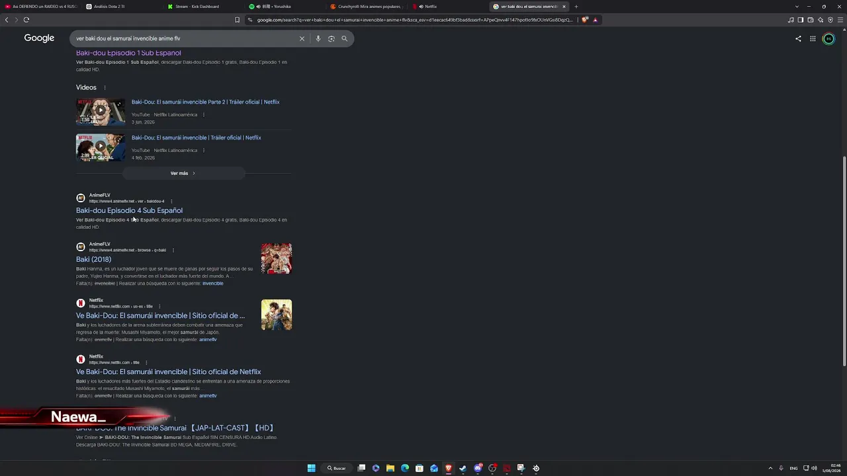The image size is (847, 476).
Task: Open the Videos section three-dot menu
Action: point(105,87)
